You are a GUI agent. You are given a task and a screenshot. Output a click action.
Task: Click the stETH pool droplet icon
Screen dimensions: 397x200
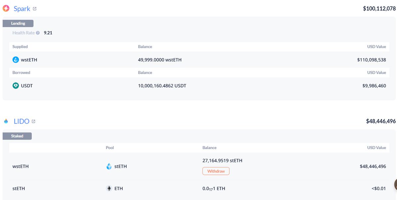point(109,166)
